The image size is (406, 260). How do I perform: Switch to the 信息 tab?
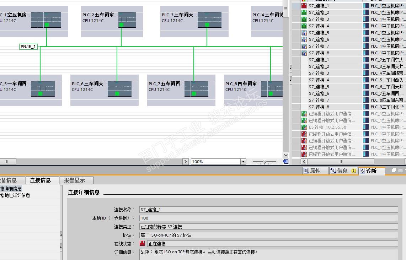pyautogui.click(x=343, y=171)
